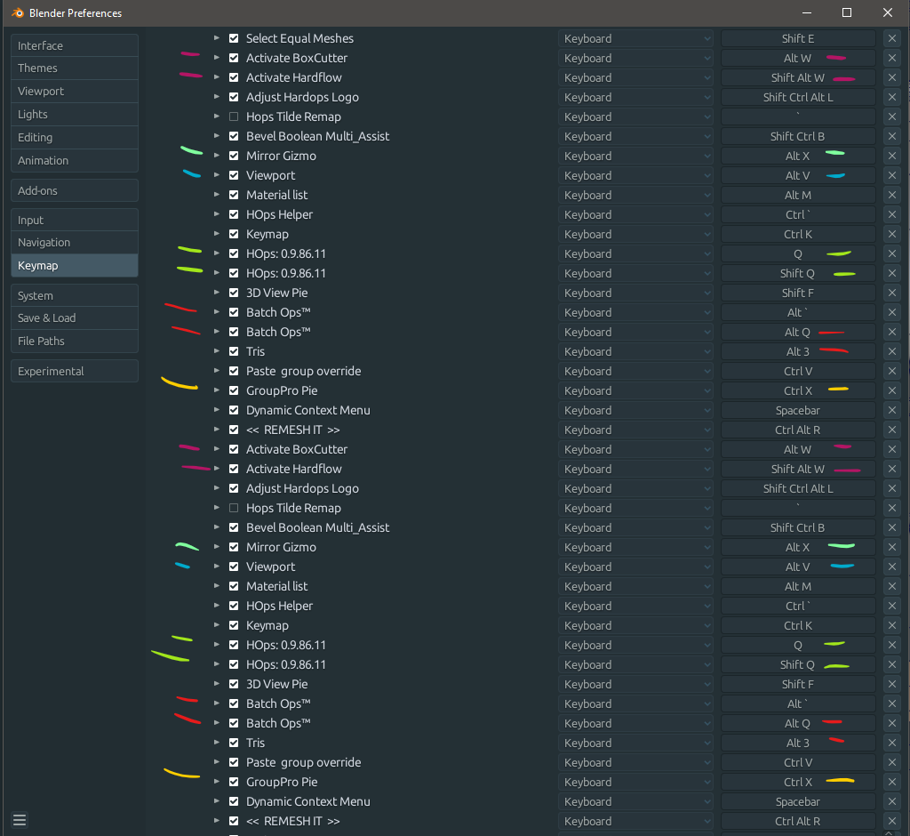Image resolution: width=910 pixels, height=836 pixels.
Task: Open the Add-ons section
Action: click(x=75, y=190)
